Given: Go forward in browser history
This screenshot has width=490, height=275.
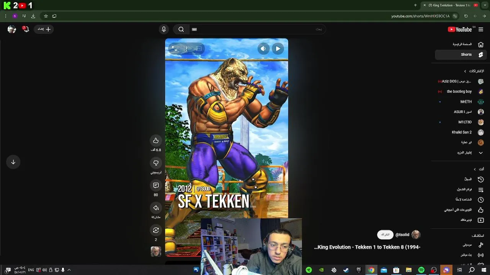Looking at the screenshot, I should point(475,16).
